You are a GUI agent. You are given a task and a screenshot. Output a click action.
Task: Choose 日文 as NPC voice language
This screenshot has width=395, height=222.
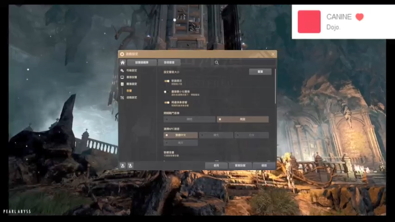coord(251,135)
